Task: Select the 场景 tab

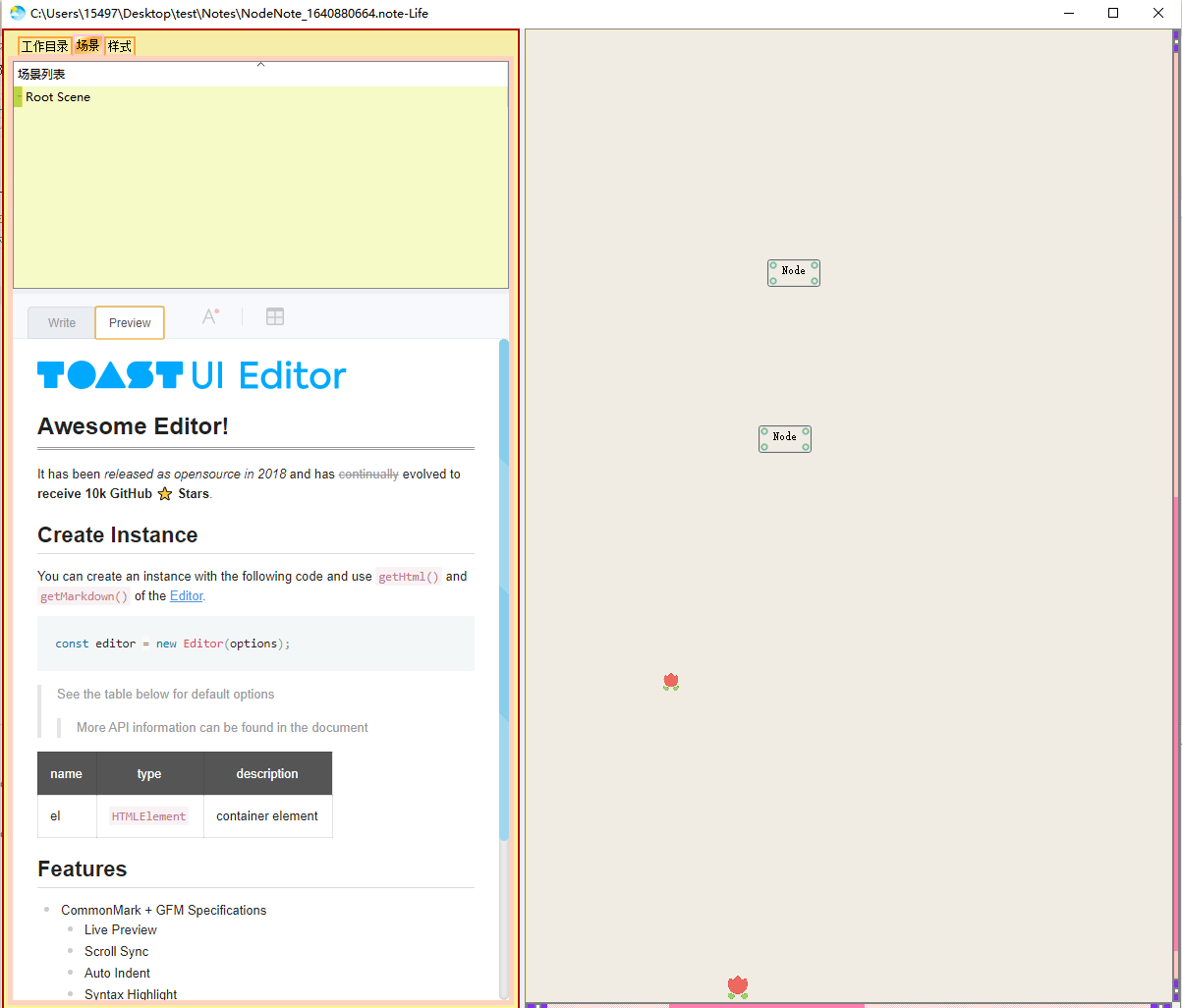Action: coord(88,46)
